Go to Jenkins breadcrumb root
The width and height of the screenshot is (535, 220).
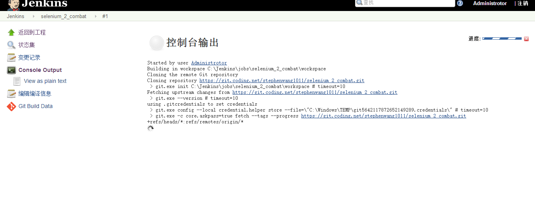tap(16, 16)
